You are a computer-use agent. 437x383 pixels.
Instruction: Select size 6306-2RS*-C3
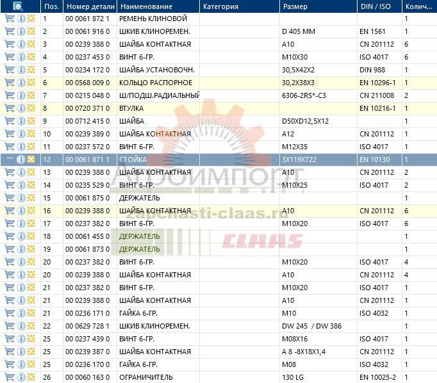(304, 95)
